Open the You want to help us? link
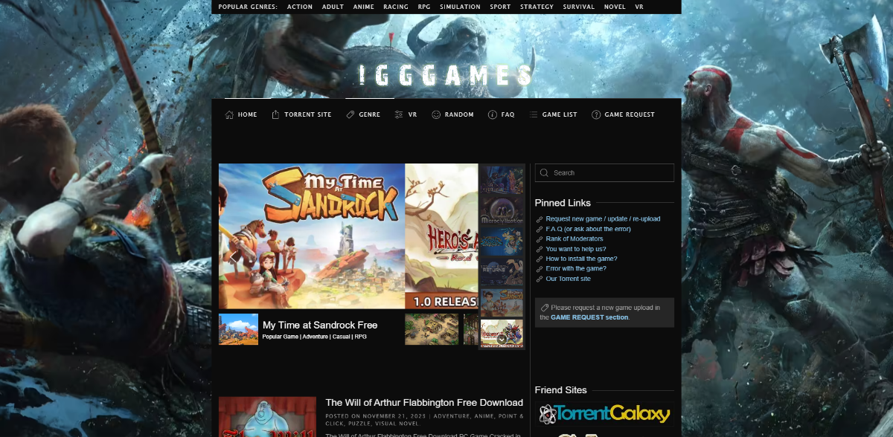 tap(576, 250)
